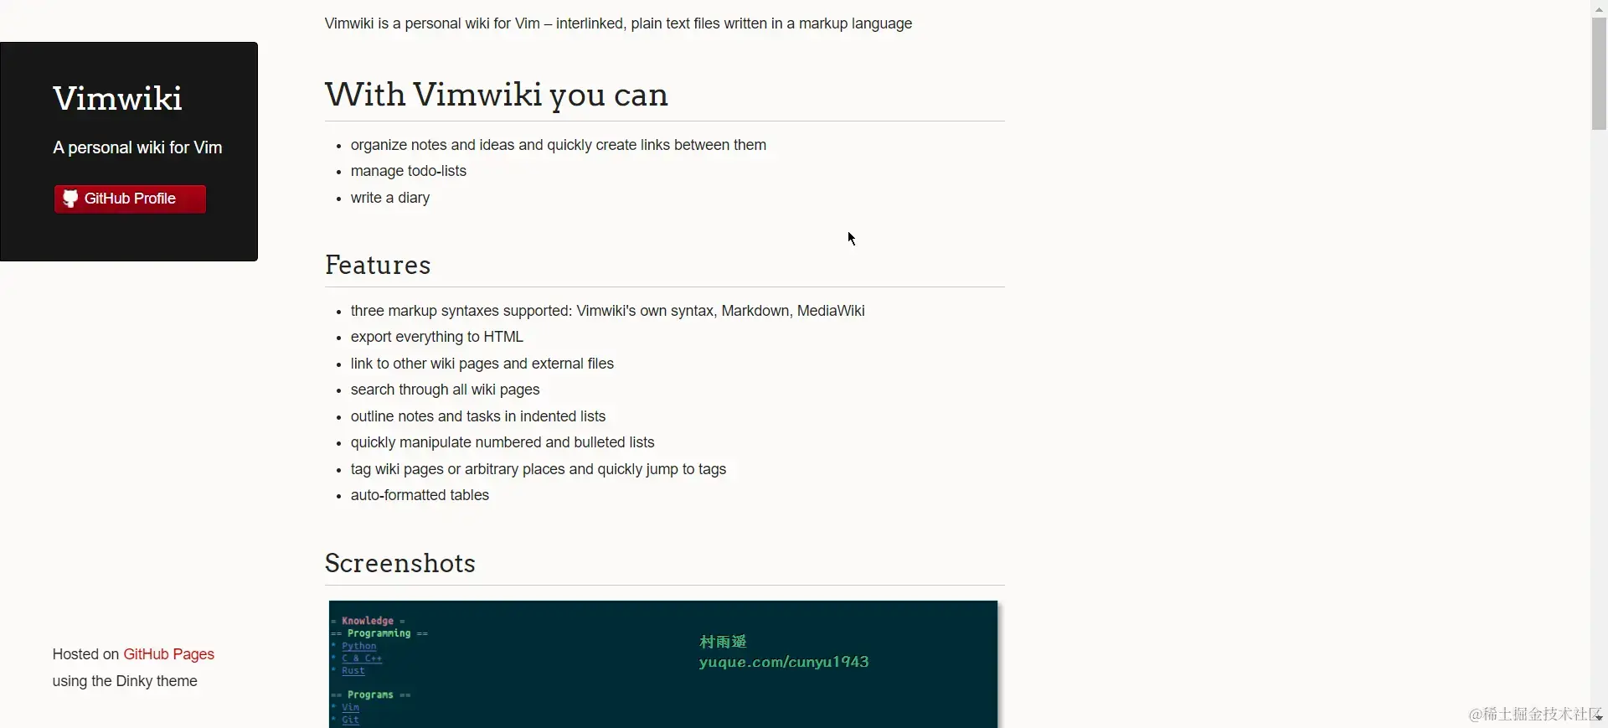Click 'three markup syntaxes supported' item
The width and height of the screenshot is (1608, 728).
coord(608,311)
